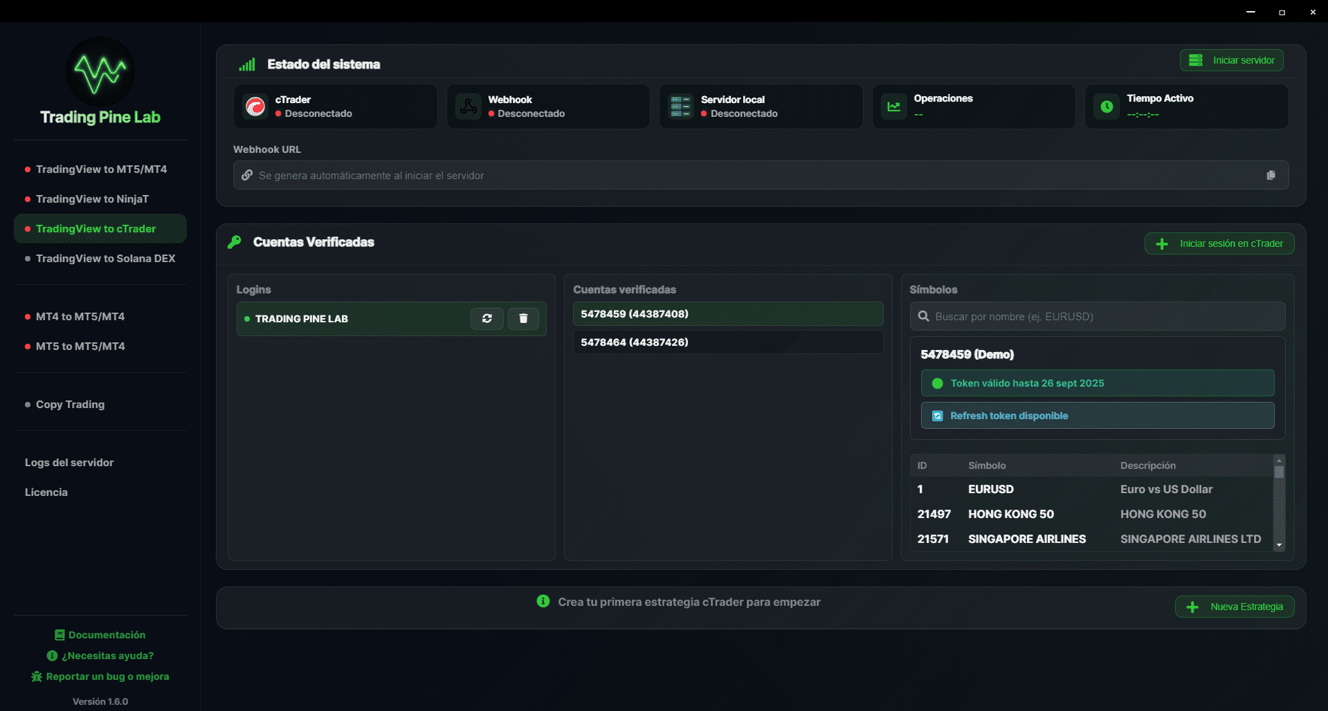Switch to Copy Trading section
This screenshot has width=1328, height=711.
[x=70, y=404]
